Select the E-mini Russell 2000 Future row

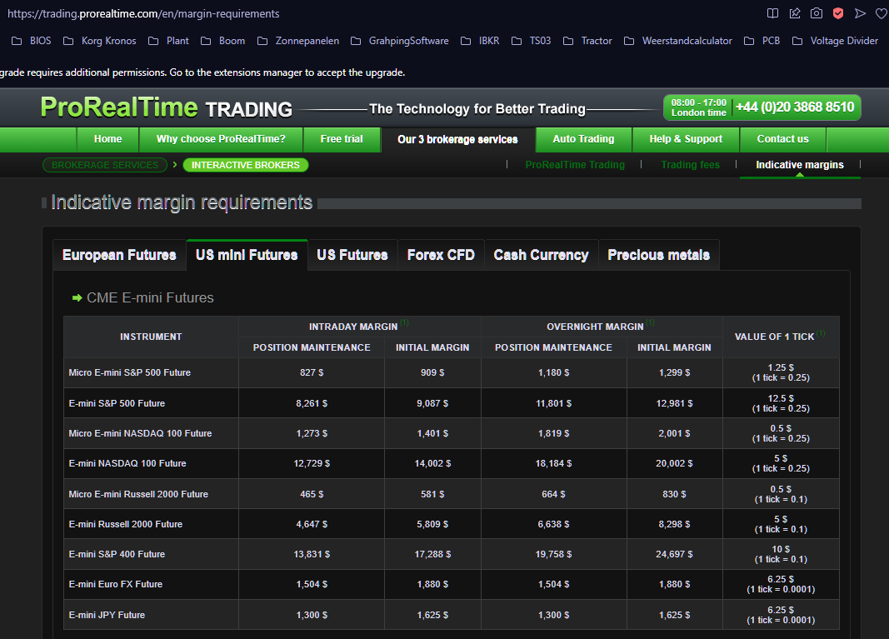[452, 524]
